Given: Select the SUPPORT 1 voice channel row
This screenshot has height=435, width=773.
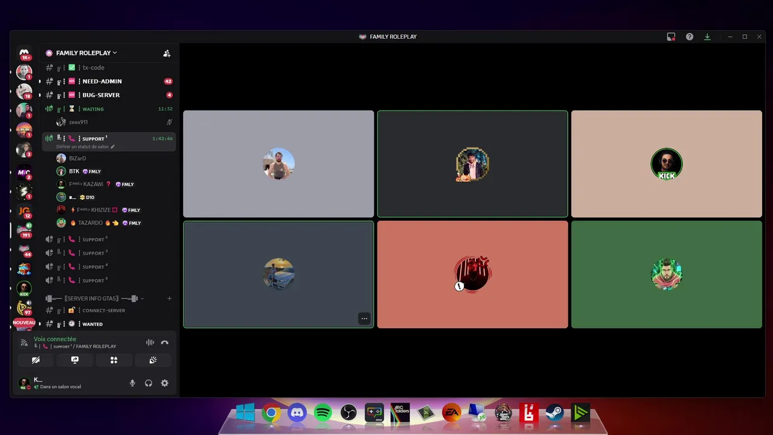Looking at the screenshot, I should (x=109, y=141).
